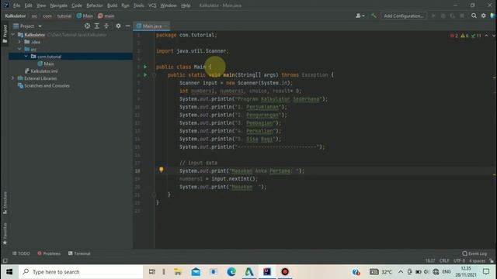This screenshot has height=279, width=497.
Task: Click taskbar search box
Action: (x=81, y=272)
